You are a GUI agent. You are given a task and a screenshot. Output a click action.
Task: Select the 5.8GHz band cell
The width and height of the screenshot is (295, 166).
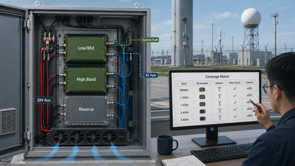click(185, 120)
